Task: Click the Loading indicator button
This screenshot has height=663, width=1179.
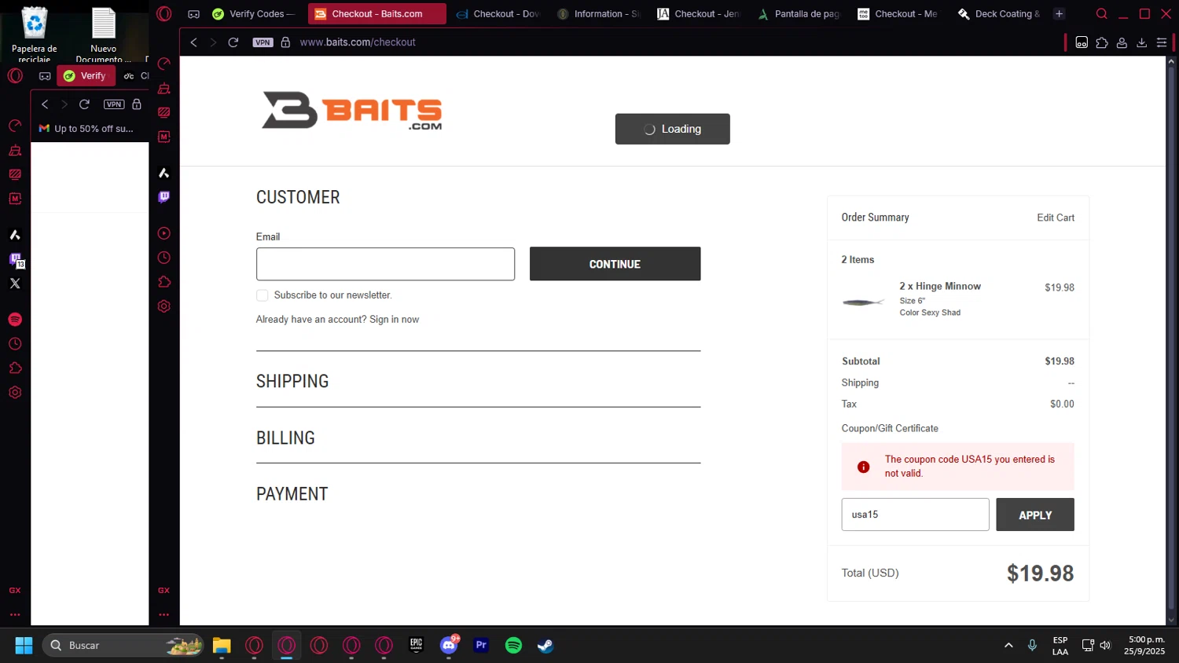Action: (x=672, y=129)
